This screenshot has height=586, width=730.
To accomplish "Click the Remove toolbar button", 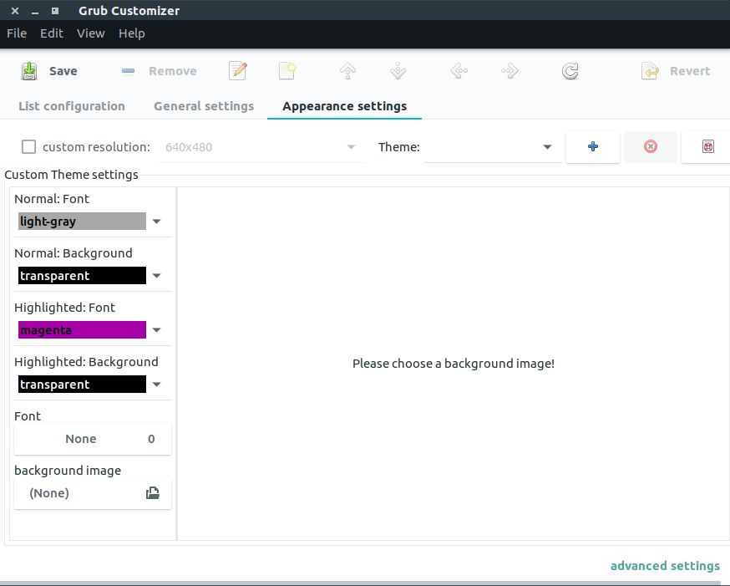I will tap(159, 71).
